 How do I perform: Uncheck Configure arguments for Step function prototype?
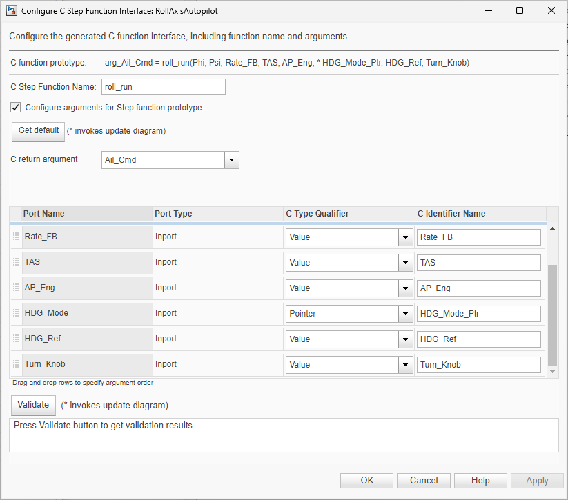pos(16,108)
